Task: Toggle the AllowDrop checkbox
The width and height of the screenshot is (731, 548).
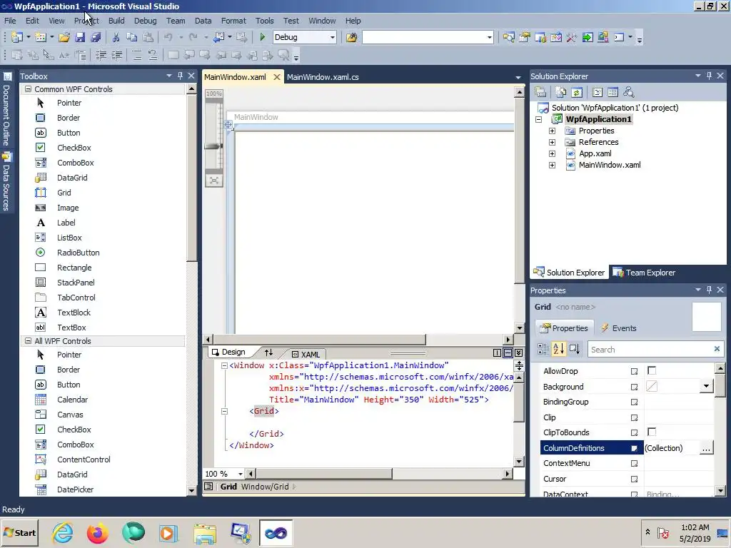Action: click(x=652, y=370)
